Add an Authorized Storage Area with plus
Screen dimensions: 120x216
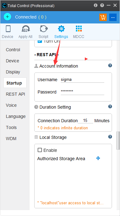(x=98, y=158)
